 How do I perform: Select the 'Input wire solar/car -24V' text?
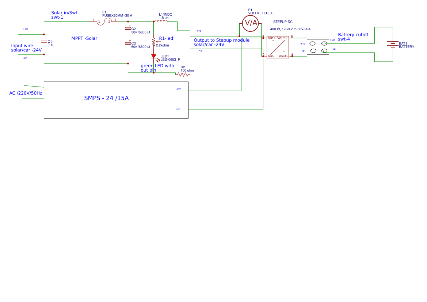coord(26,48)
